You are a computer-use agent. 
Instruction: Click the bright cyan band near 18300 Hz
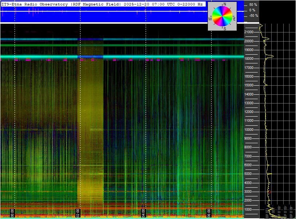click(122, 56)
